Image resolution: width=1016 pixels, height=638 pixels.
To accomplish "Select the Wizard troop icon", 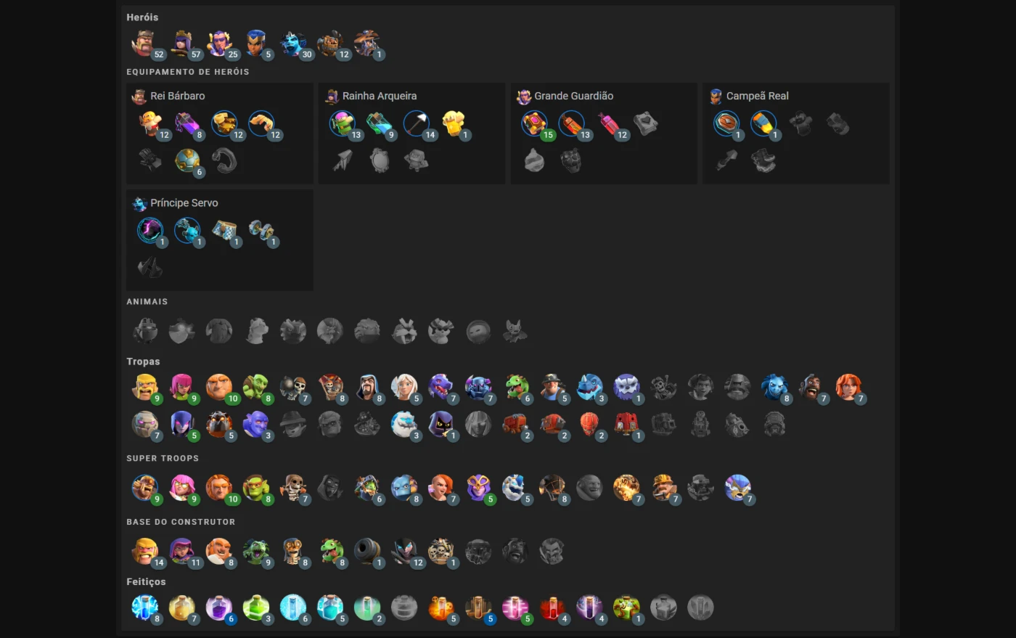I will pos(368,388).
